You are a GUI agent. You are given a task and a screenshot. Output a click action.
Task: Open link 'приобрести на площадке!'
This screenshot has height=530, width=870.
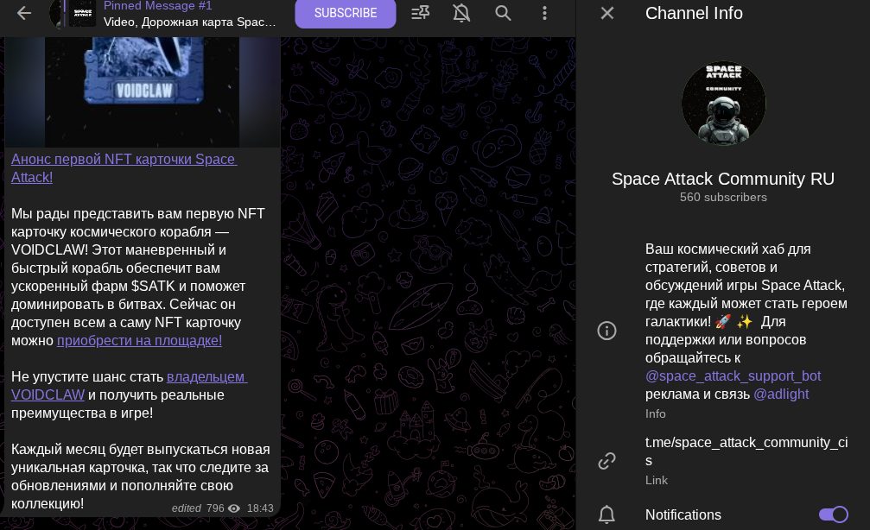[139, 340]
